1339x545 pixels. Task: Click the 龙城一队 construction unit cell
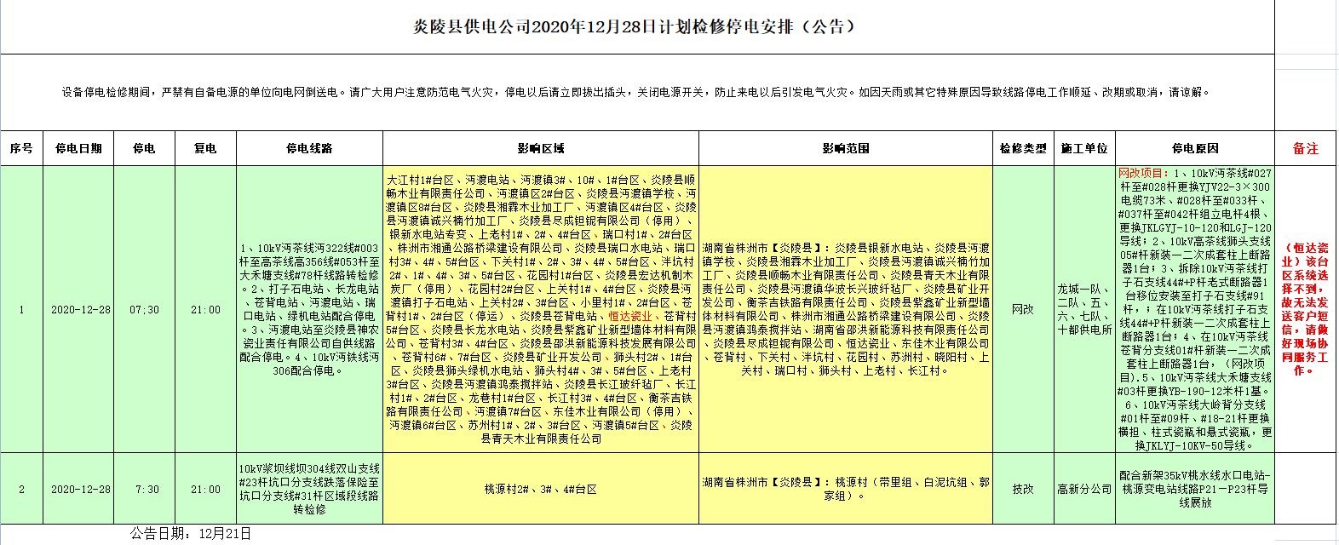[1084, 310]
